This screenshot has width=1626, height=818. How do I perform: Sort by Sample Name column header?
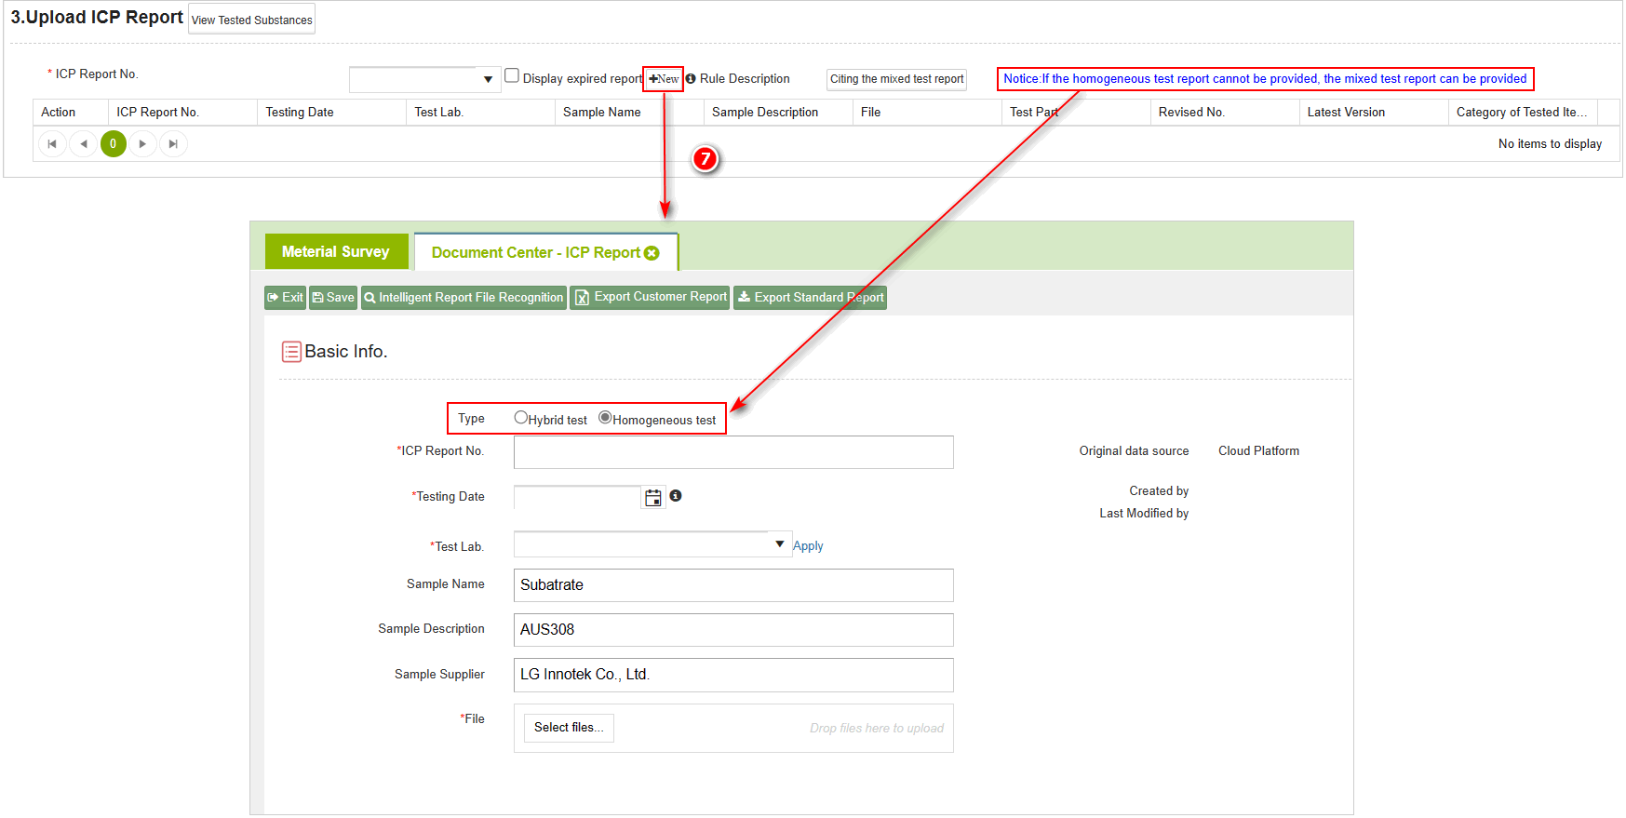(629, 113)
